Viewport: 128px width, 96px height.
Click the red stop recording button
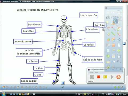98,77
